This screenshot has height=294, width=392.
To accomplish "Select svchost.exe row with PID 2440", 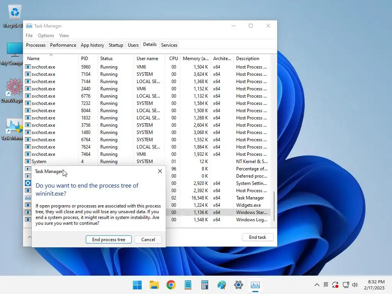I will coord(147,89).
